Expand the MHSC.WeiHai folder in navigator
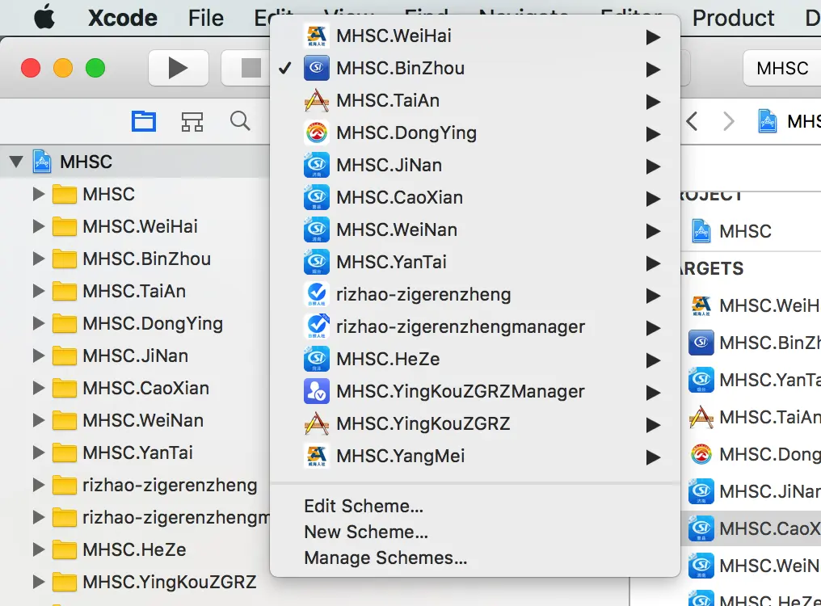 point(38,226)
